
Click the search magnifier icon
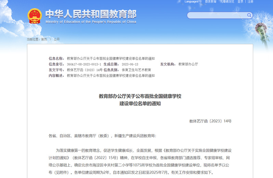249,15
